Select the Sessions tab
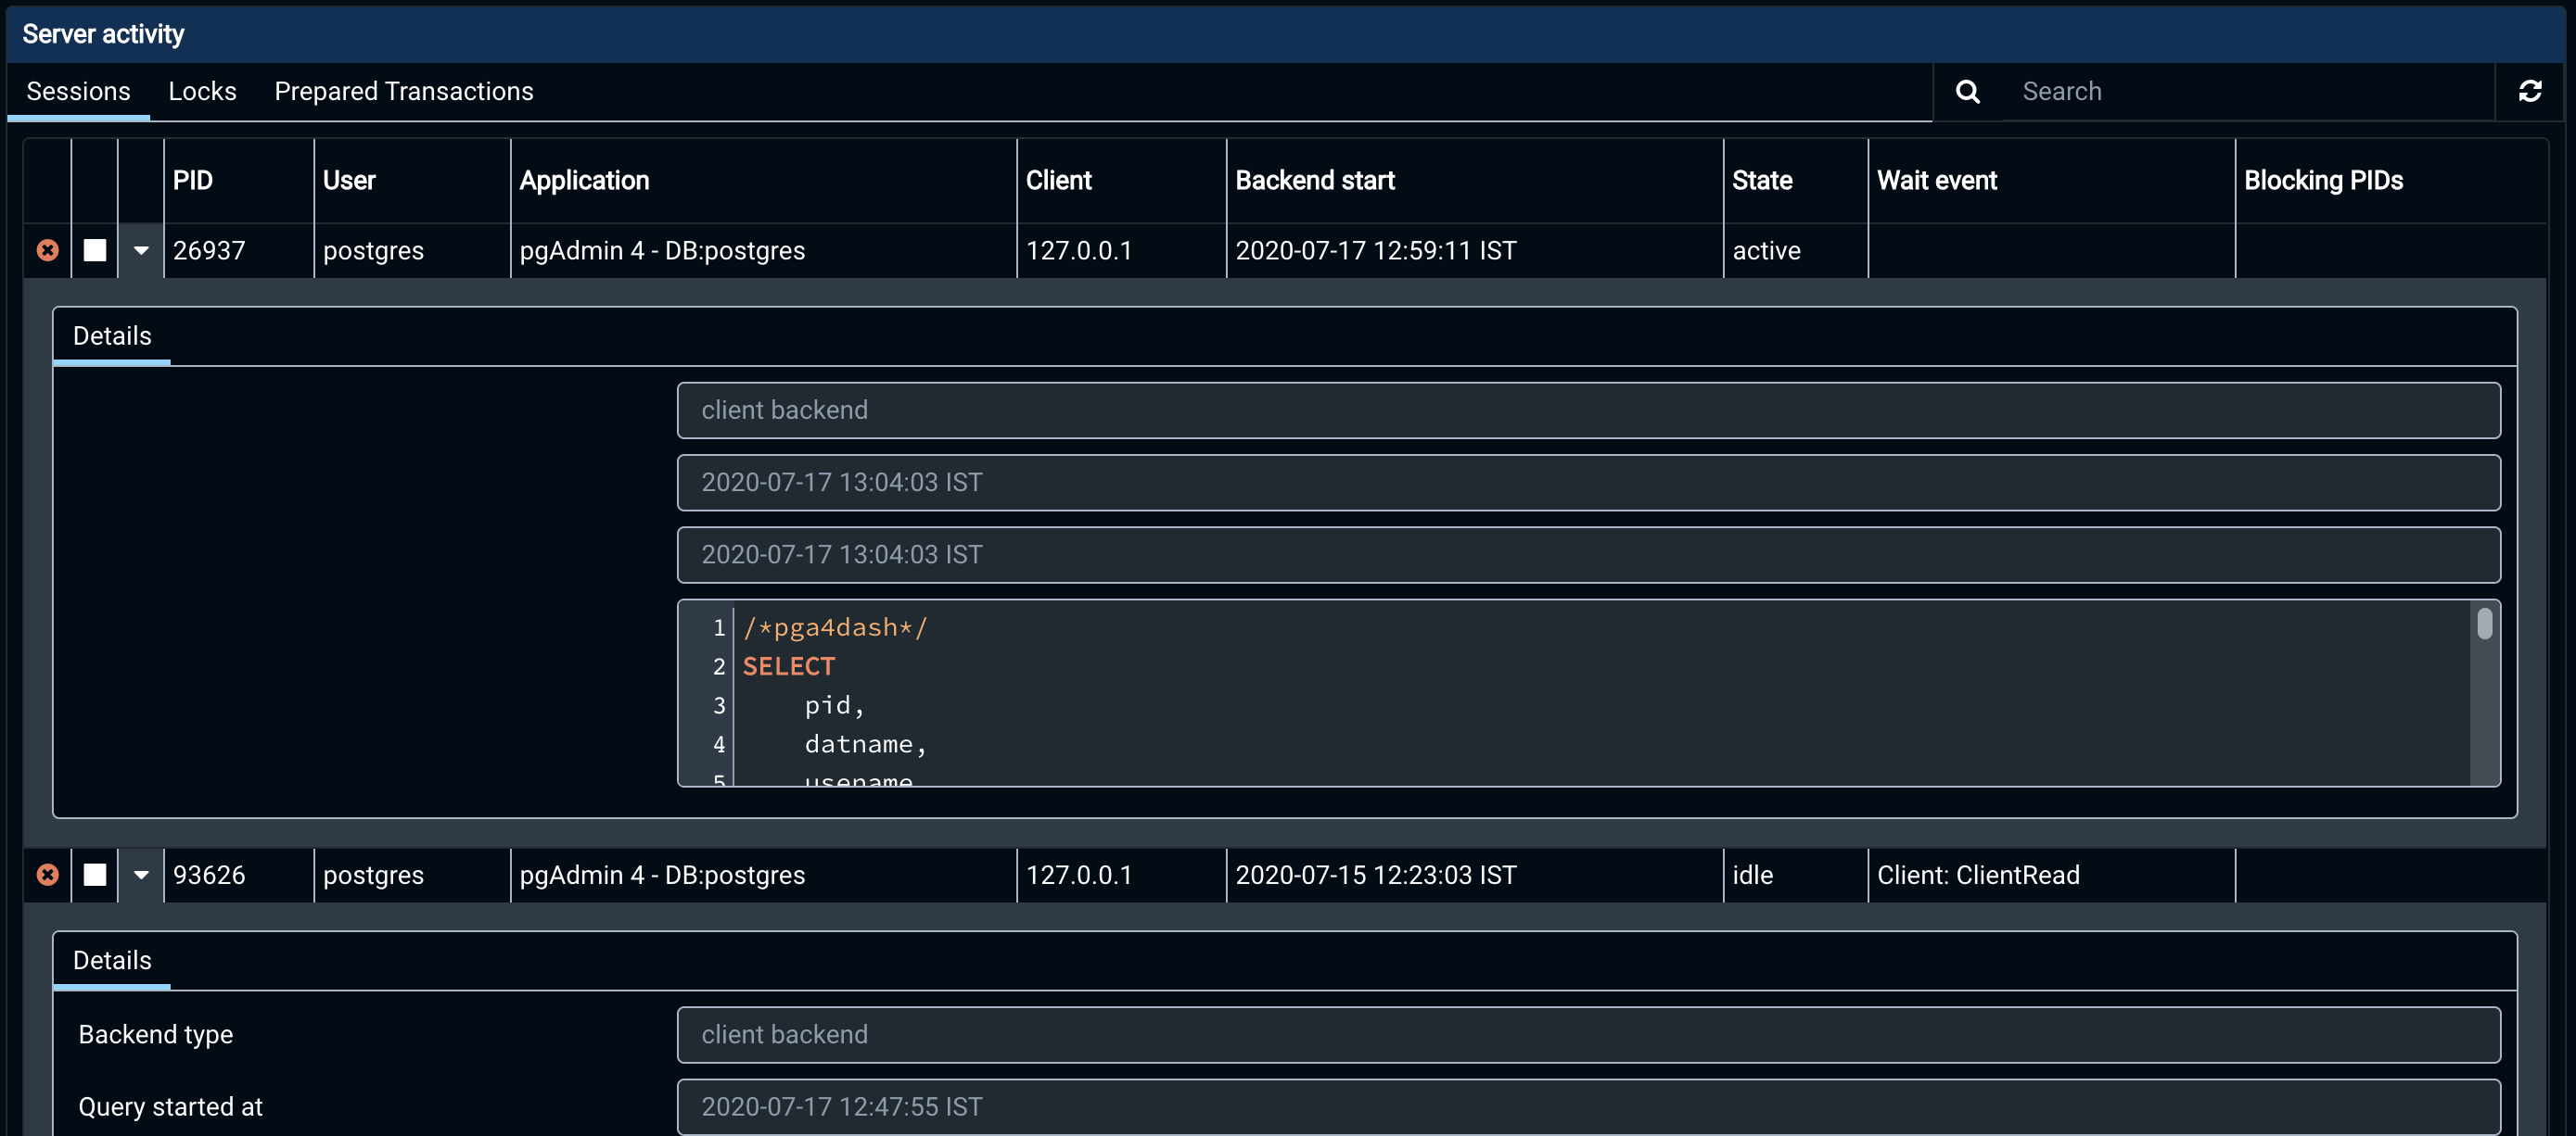 [x=78, y=92]
